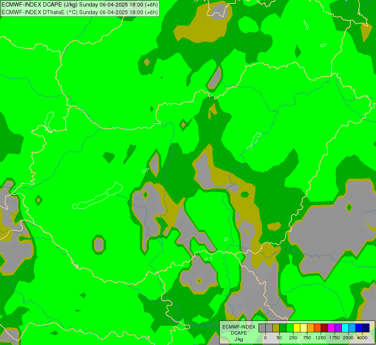Click the legend label 'DCAPE'
Screen dimensions: 376x345
(x=239, y=333)
